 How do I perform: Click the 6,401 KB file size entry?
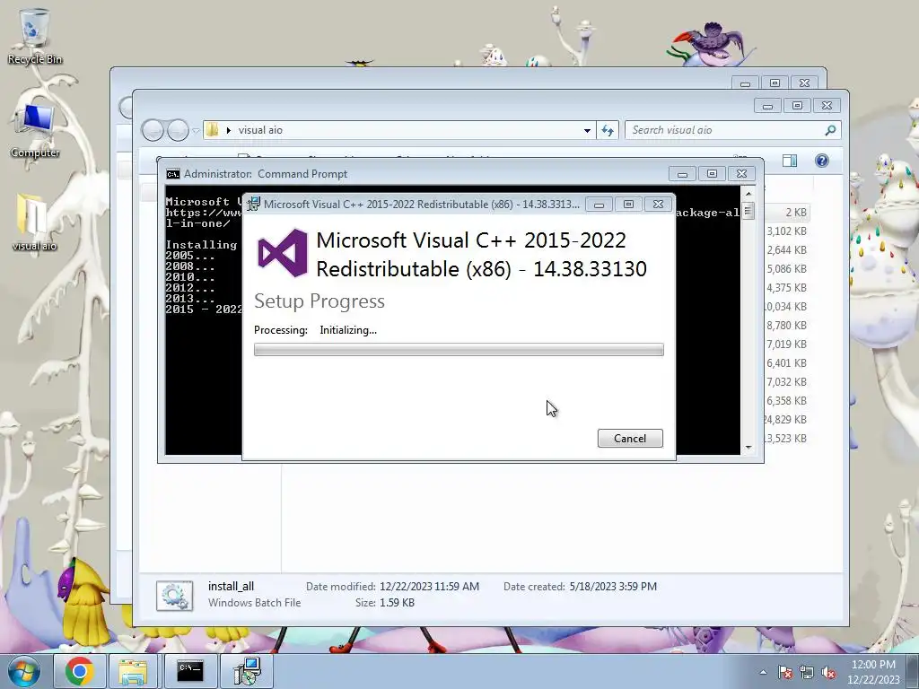click(x=786, y=362)
